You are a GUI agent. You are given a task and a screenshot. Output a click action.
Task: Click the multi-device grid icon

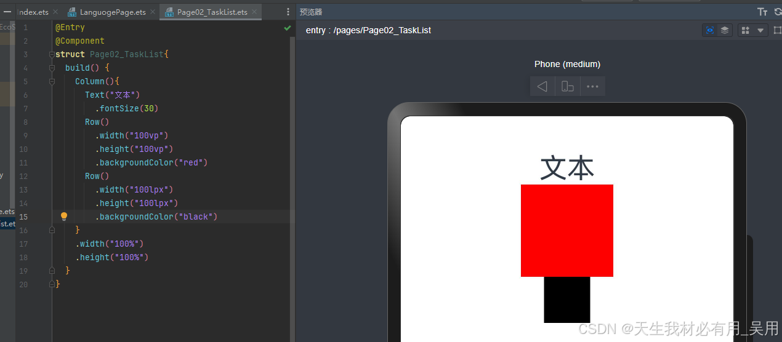pos(746,30)
